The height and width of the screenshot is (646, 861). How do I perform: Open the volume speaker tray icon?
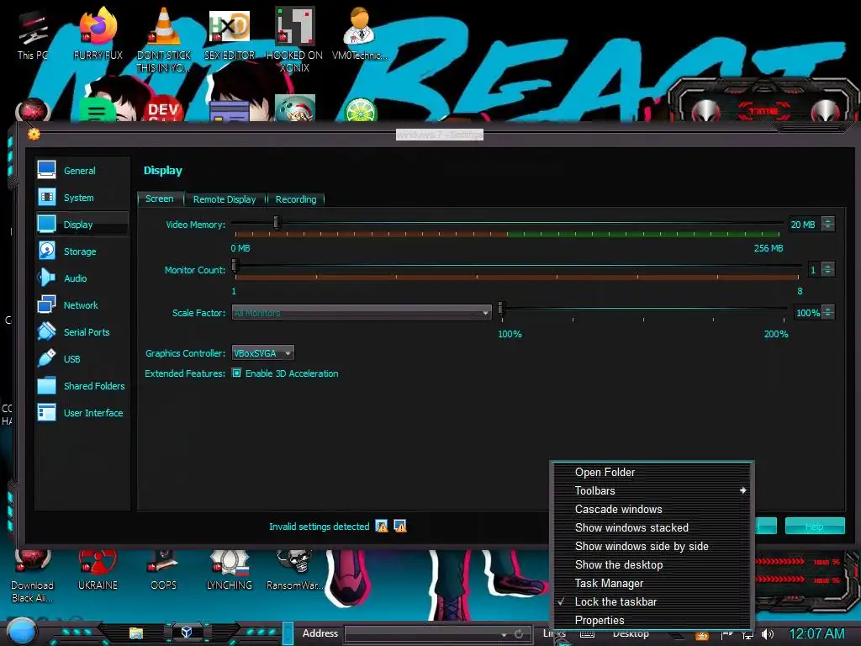[x=768, y=634]
